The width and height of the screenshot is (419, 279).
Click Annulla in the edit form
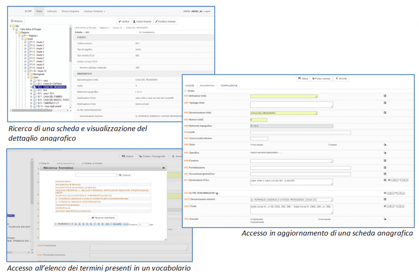click(x=341, y=78)
